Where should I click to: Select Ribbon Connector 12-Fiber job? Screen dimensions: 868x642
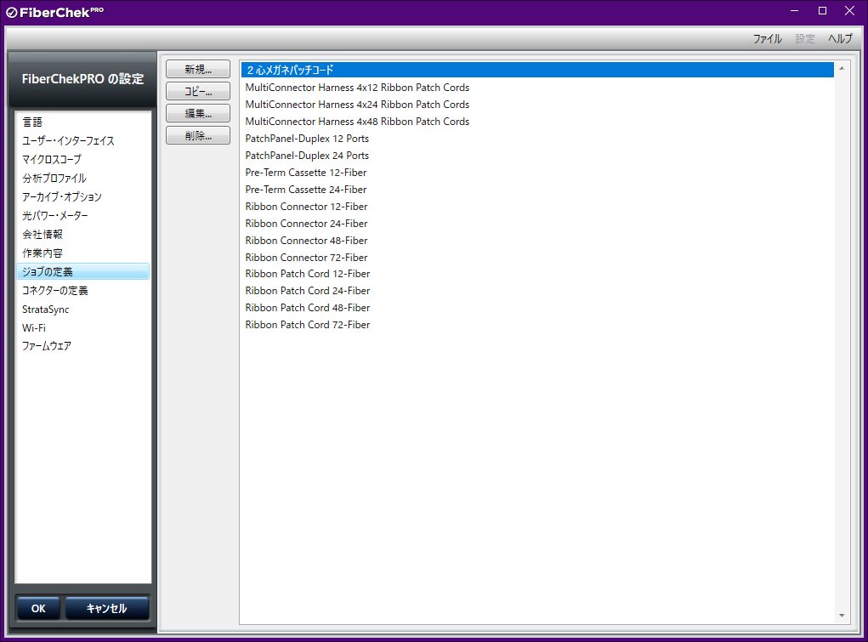[x=537, y=207]
